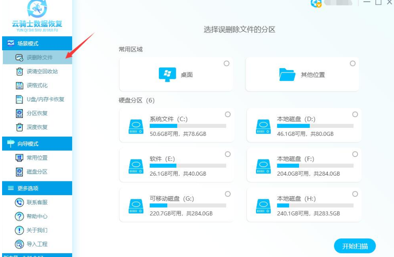394x257 pixels.
Task: Select the 其他位置 radio button
Action: coord(353,64)
